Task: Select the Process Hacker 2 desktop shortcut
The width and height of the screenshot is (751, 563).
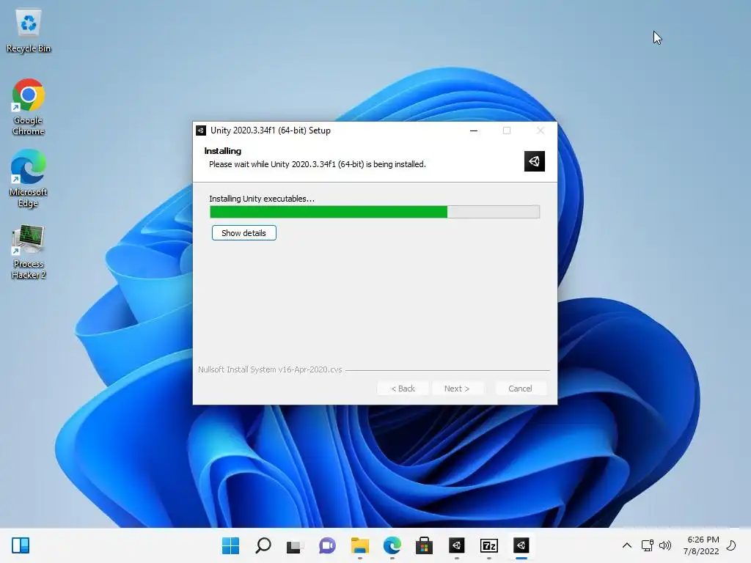Action: pyautogui.click(x=29, y=252)
